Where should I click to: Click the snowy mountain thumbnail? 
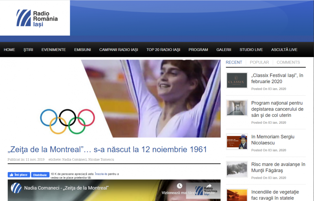[x=237, y=169]
